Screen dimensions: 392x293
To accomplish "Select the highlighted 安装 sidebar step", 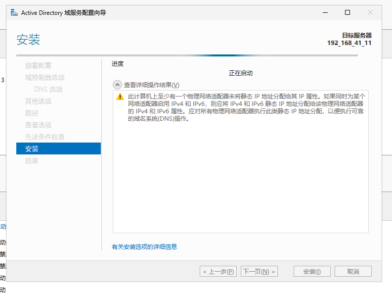I will [x=58, y=148].
